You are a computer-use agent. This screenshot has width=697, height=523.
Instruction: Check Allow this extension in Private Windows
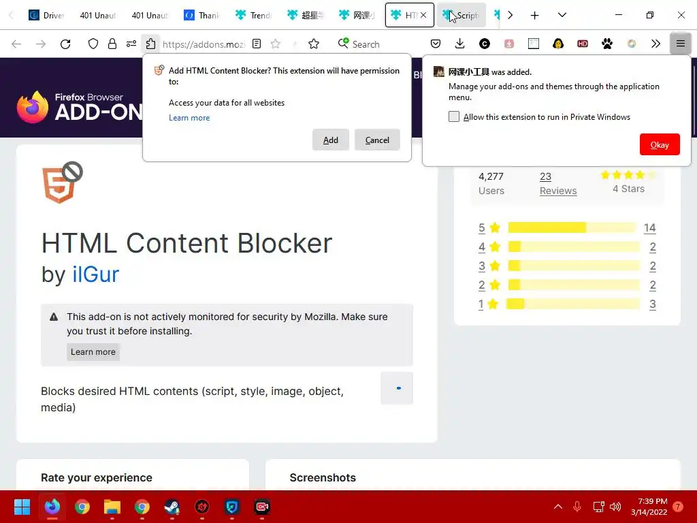454,116
